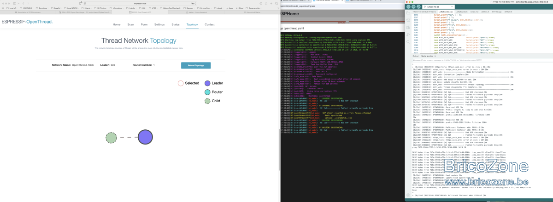Switch to AHT20.h editor tab
Viewport: 553px width, 202px height.
point(508,11)
